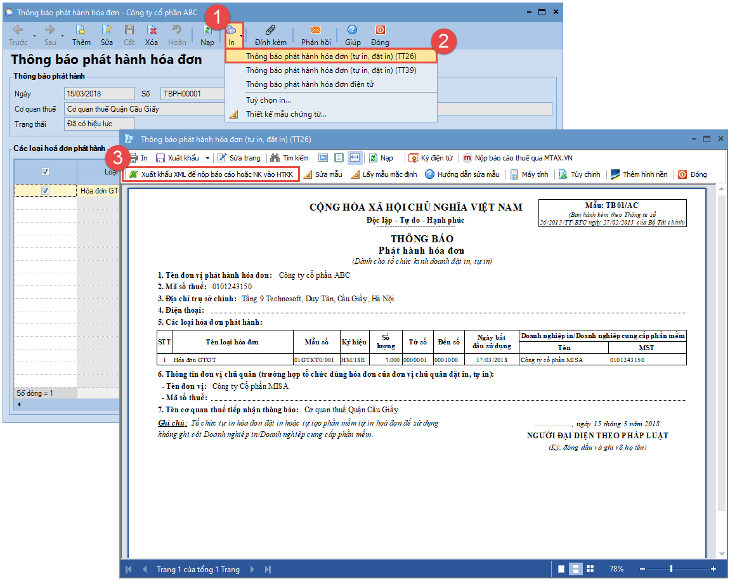Click Nạp refresh icon in main toolbar
Viewport: 730px width, 581px height.
tap(207, 30)
